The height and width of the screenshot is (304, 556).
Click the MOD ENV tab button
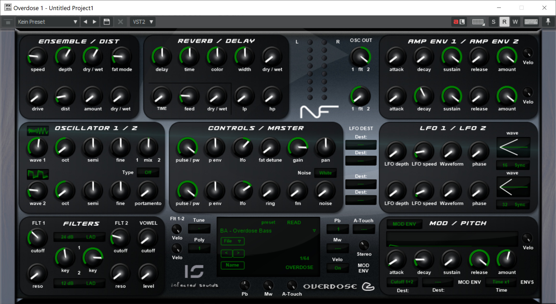(404, 224)
